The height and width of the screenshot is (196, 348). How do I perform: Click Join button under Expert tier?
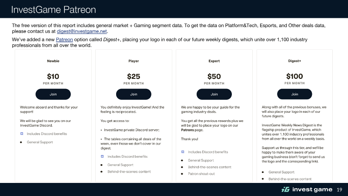pos(214,94)
